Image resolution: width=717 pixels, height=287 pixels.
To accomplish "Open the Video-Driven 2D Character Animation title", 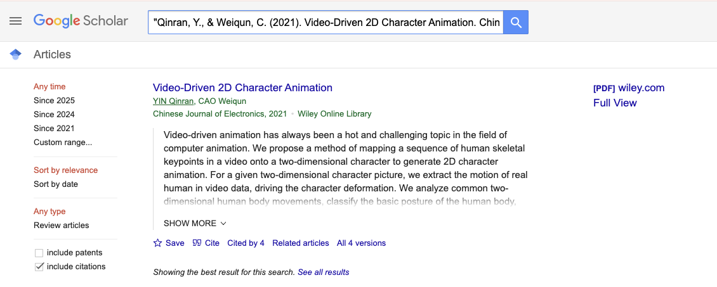I will [242, 88].
